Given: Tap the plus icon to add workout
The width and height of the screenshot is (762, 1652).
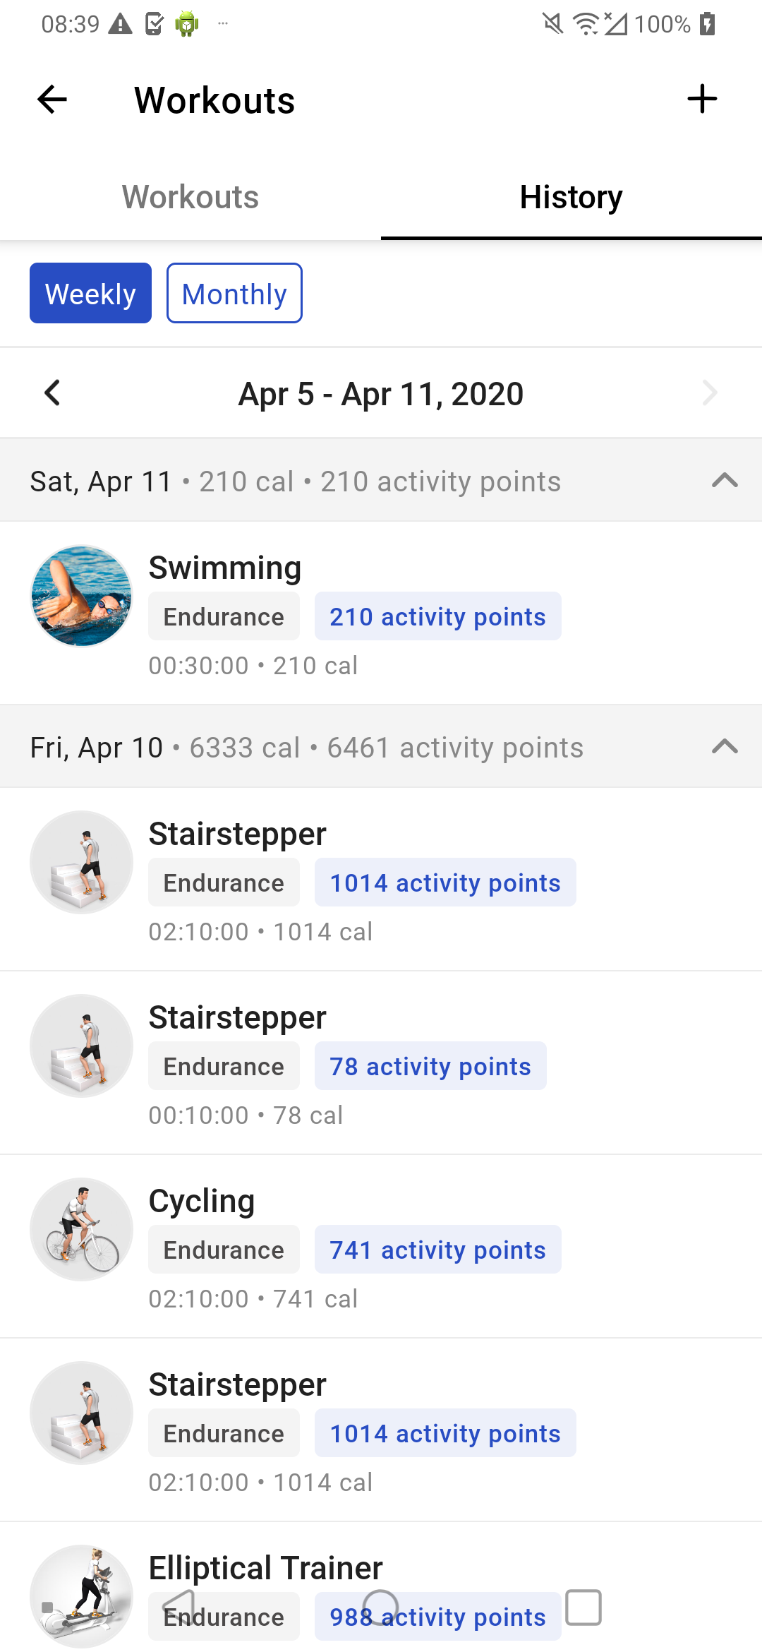Looking at the screenshot, I should [x=702, y=99].
